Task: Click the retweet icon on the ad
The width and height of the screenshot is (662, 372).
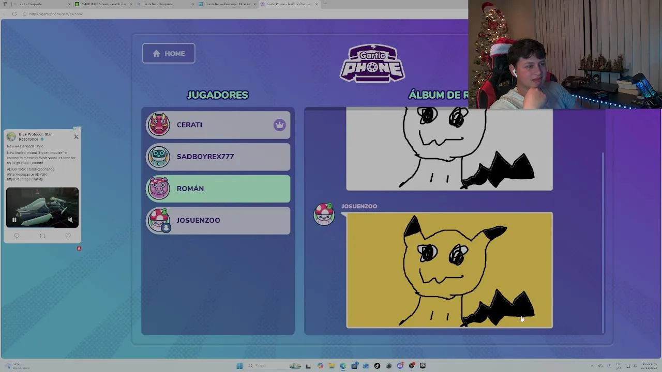Action: pos(42,236)
